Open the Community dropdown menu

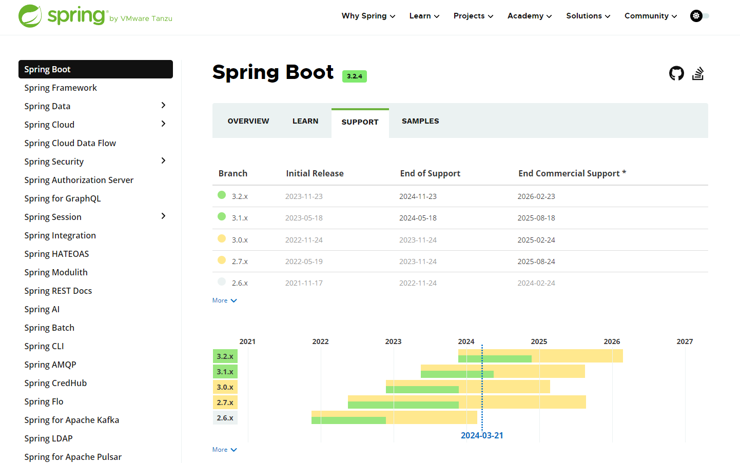651,16
